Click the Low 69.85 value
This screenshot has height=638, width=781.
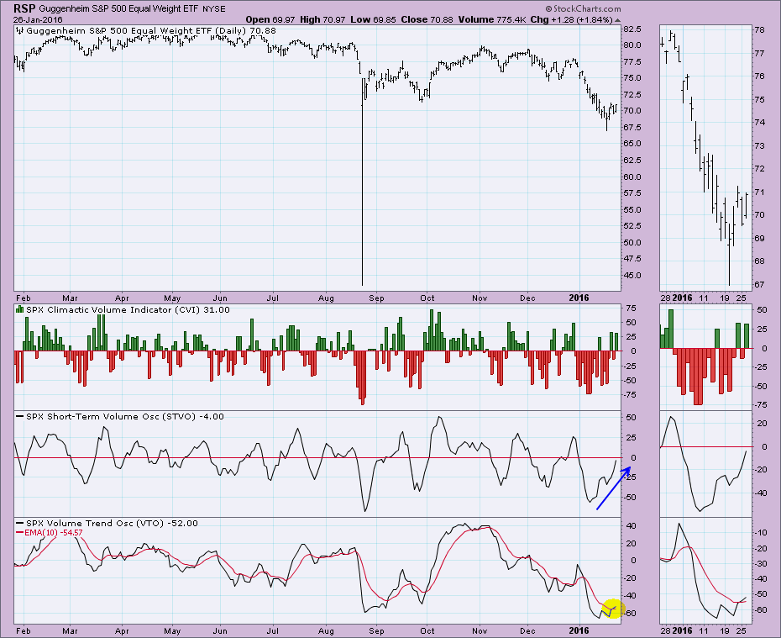pyautogui.click(x=373, y=20)
